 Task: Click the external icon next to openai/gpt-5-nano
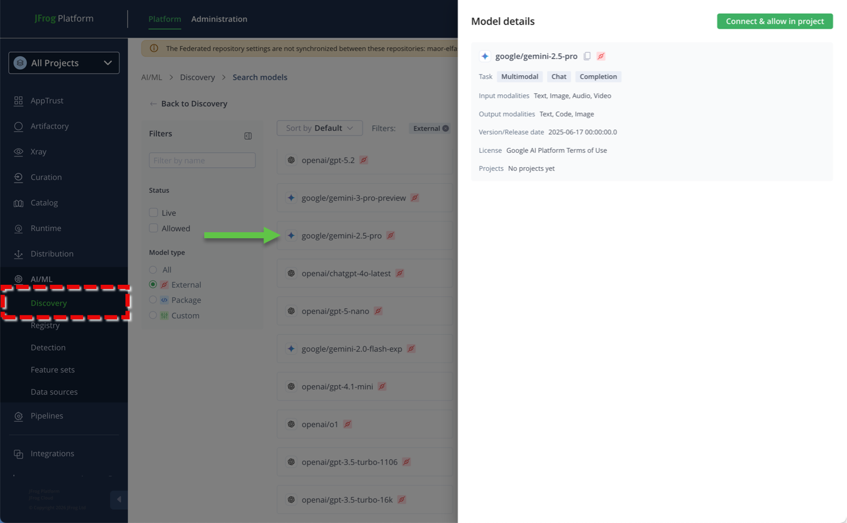pyautogui.click(x=378, y=311)
